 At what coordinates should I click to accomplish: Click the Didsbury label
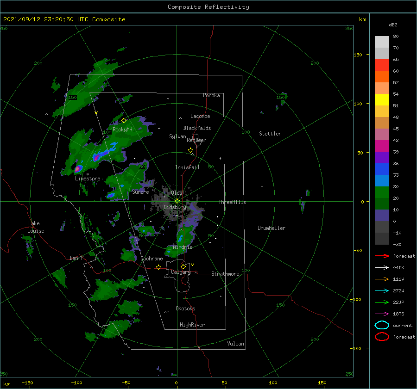click(x=175, y=207)
